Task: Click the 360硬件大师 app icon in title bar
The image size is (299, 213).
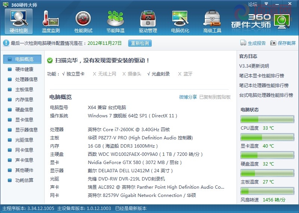Action: coord(6,4)
